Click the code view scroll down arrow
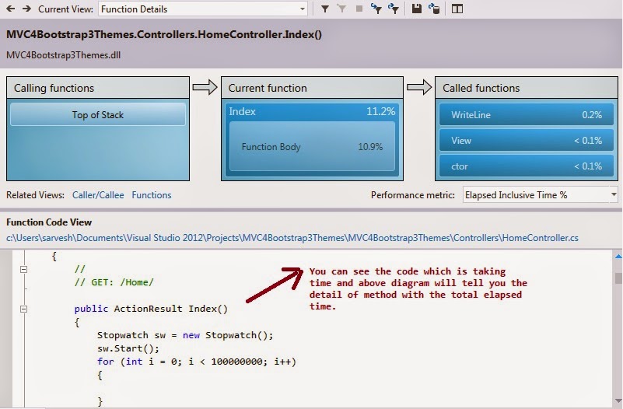623x409 pixels. (618, 400)
